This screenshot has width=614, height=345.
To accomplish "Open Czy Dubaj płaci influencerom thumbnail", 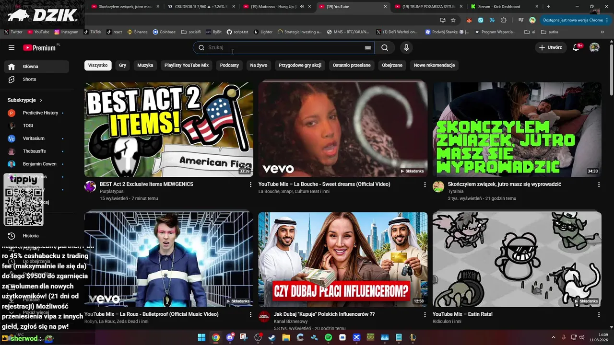I will pos(343,259).
